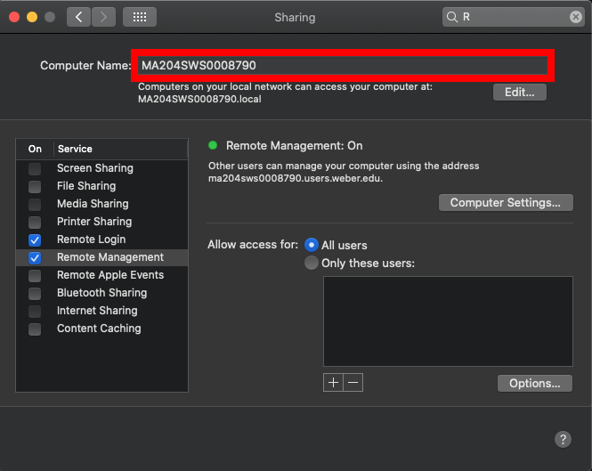Clear the search field text
Viewport: 592px width, 471px height.
point(576,17)
